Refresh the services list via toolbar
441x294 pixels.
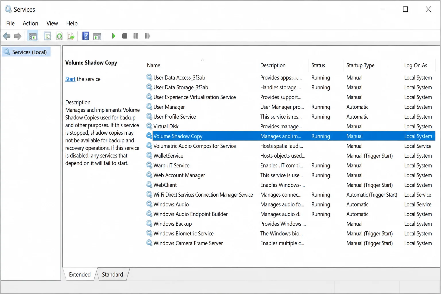59,36
